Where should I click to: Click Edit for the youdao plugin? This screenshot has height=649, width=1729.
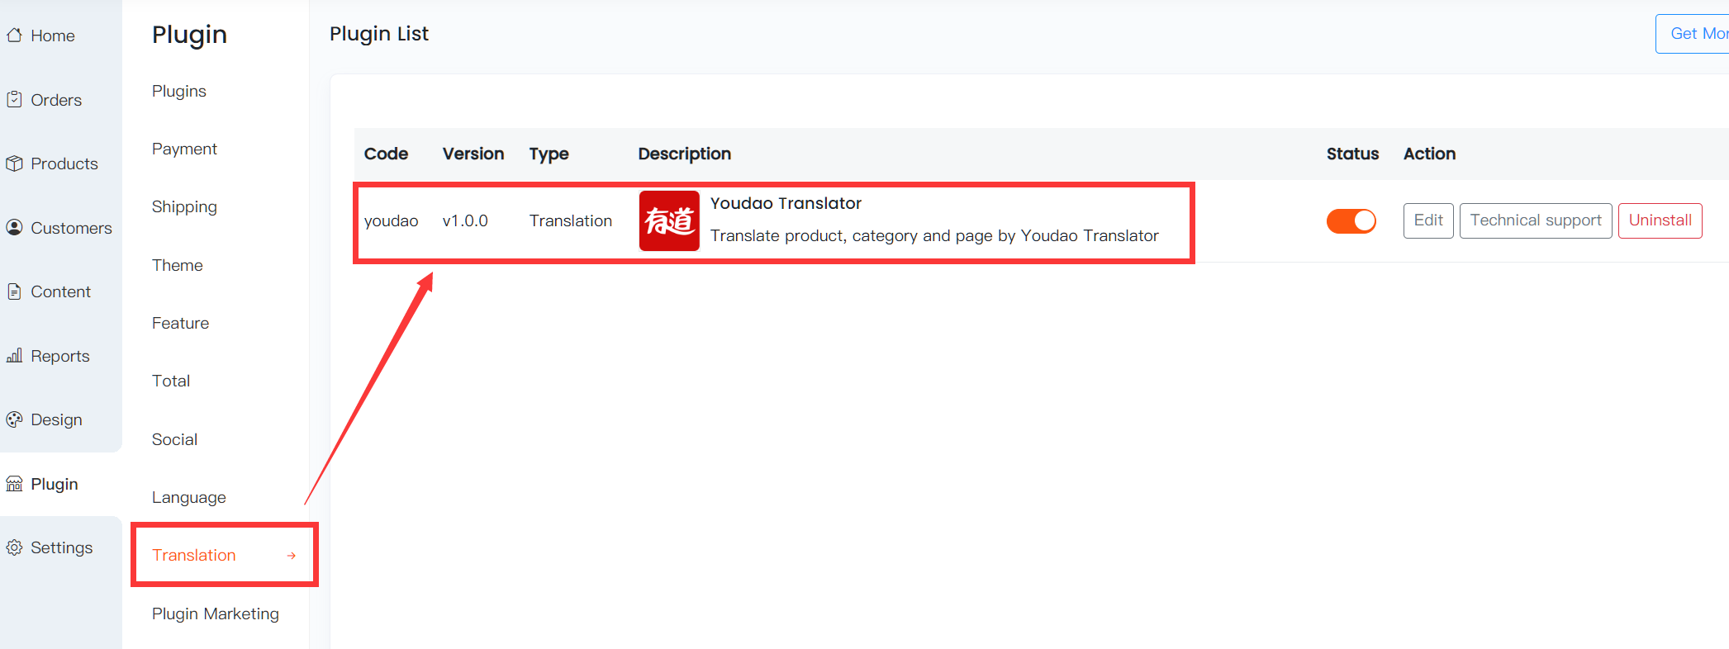[1428, 220]
